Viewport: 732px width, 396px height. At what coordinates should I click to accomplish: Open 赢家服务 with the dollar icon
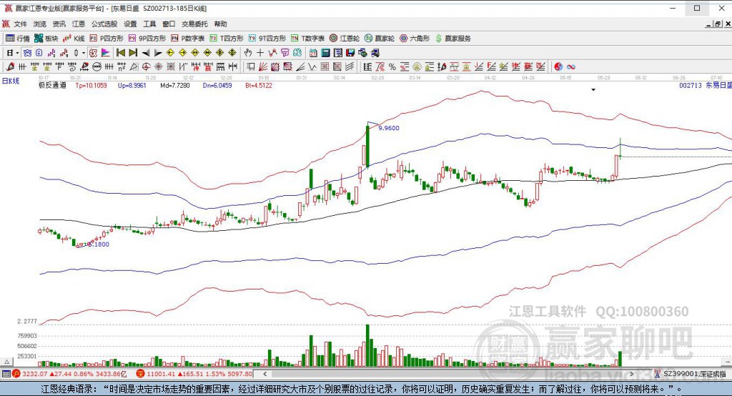453,39
